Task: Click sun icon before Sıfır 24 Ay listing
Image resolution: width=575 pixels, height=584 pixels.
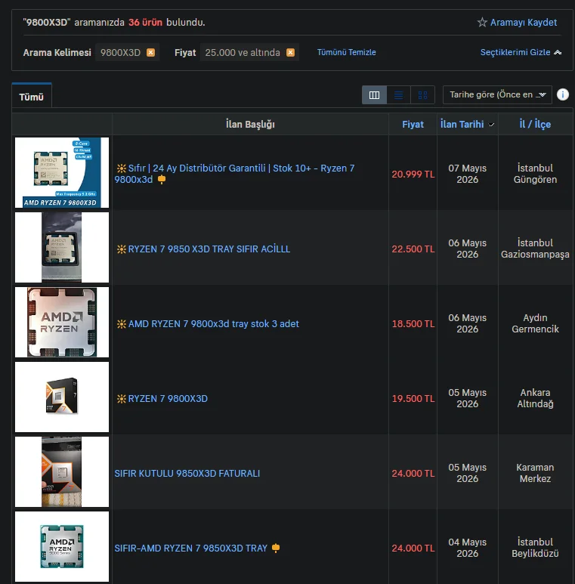Action: pos(122,168)
